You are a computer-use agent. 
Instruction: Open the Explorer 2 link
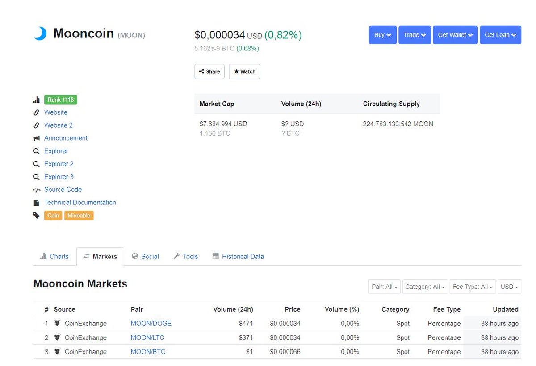point(59,164)
